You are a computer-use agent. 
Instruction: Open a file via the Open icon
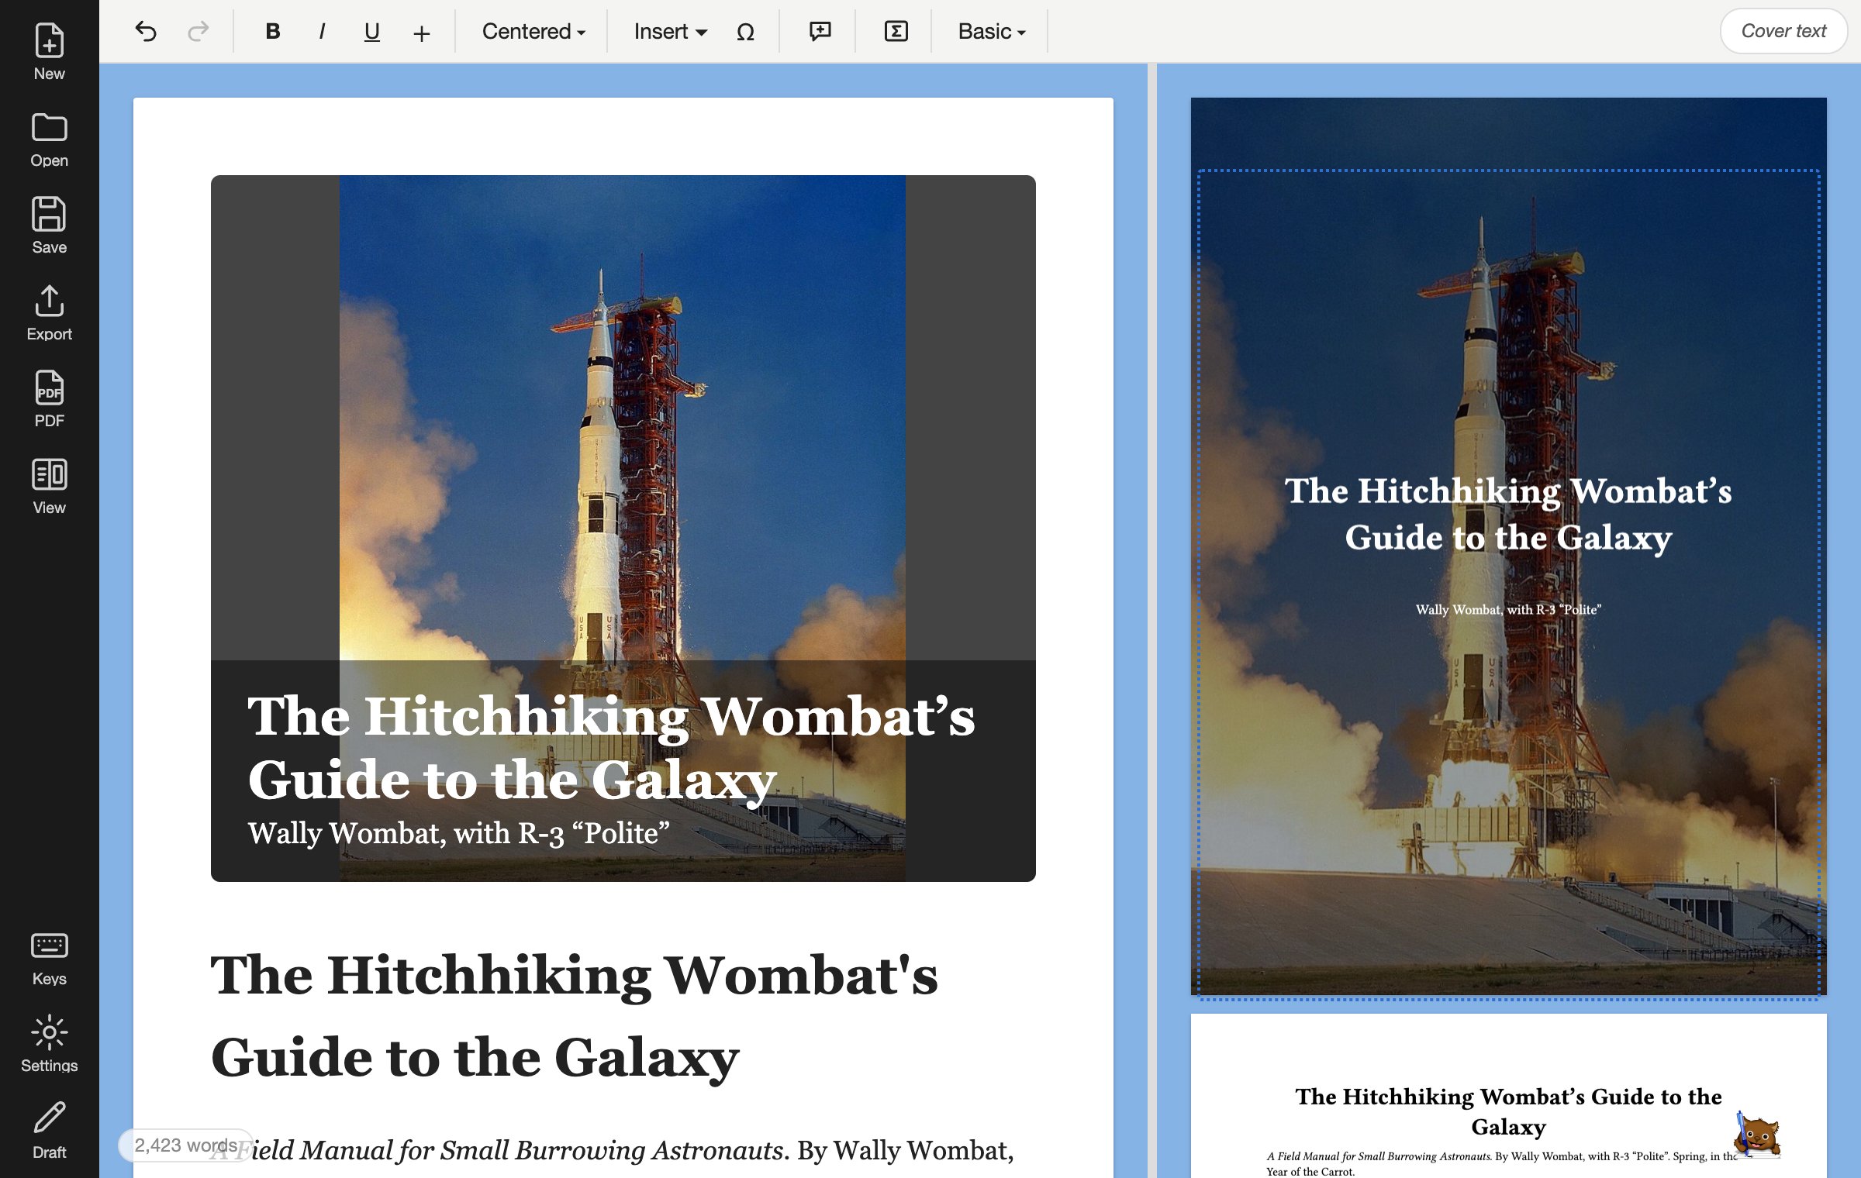pos(49,139)
